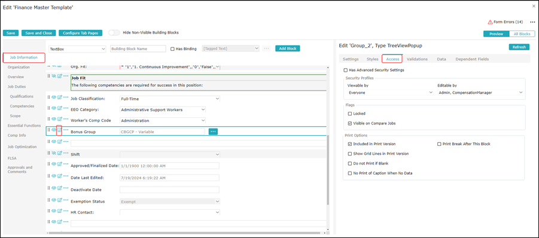
Task: Click the edit icon in the Bonus Group row
Action: click(59, 130)
